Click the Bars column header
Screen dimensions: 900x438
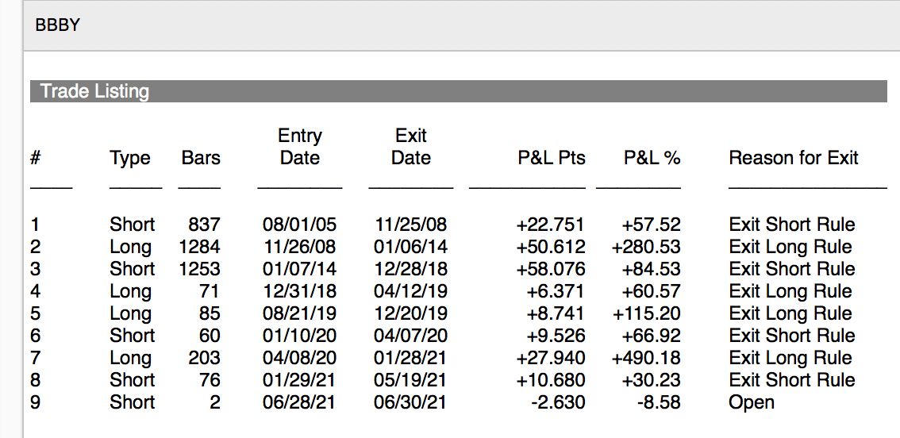point(200,158)
